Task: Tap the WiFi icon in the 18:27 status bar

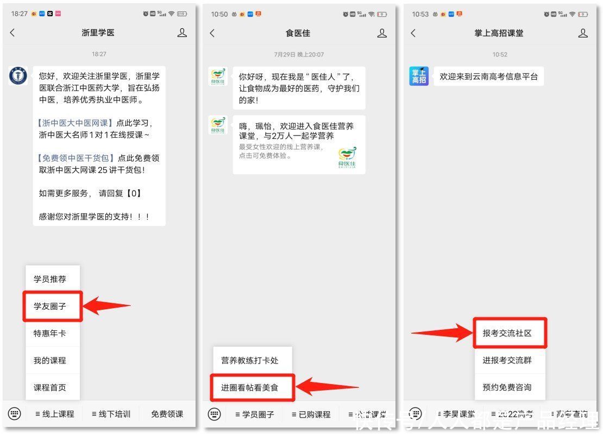Action: (x=172, y=14)
